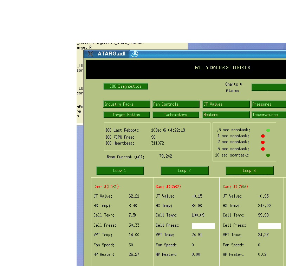Viewport: 286px width, 266px height.
Task: Open Pressures menu
Action: pos(269,104)
